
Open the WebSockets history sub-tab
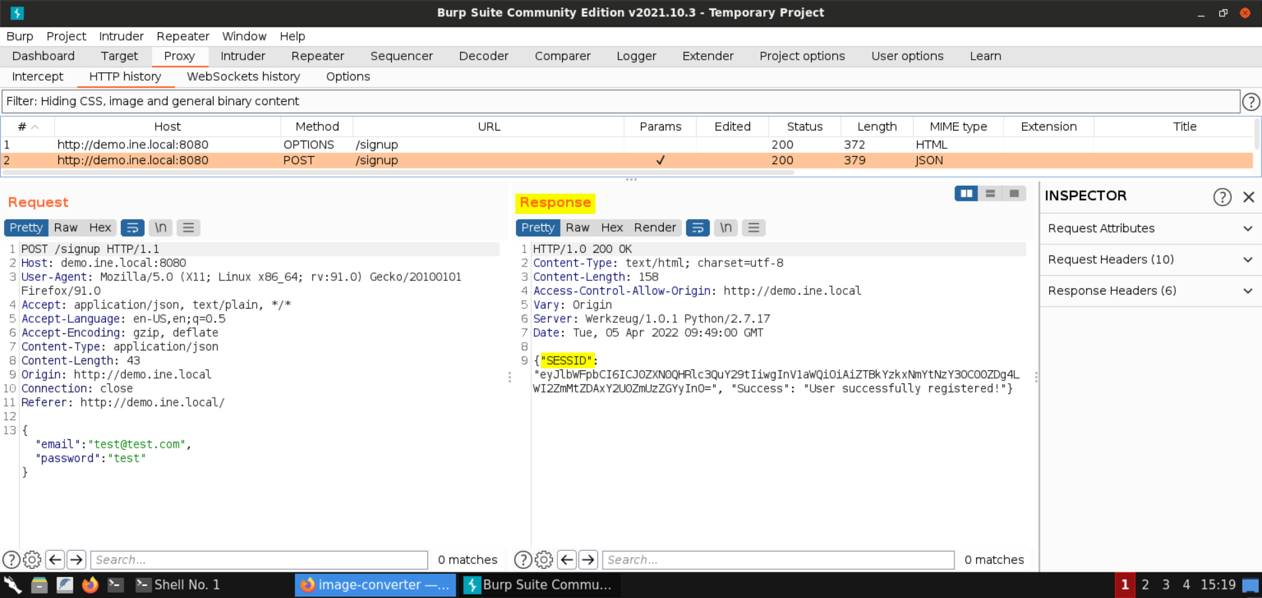point(243,77)
